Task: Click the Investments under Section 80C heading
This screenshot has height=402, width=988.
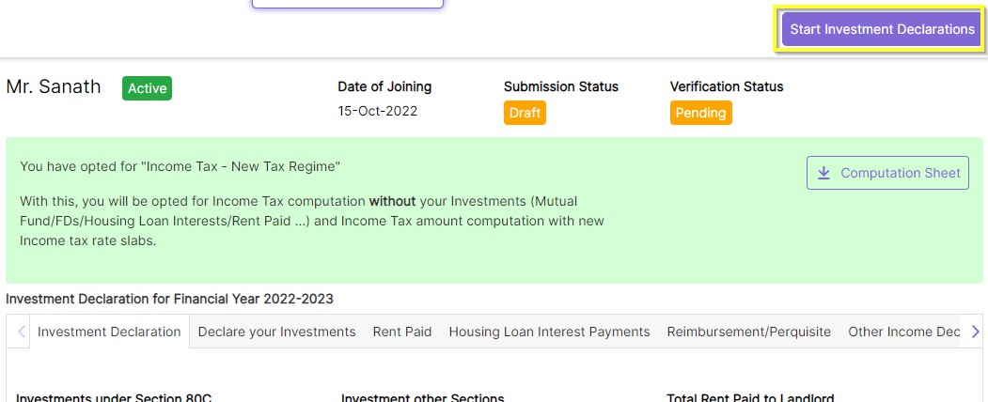Action: tap(114, 397)
